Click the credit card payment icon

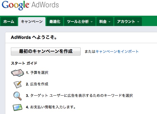coord(18,107)
